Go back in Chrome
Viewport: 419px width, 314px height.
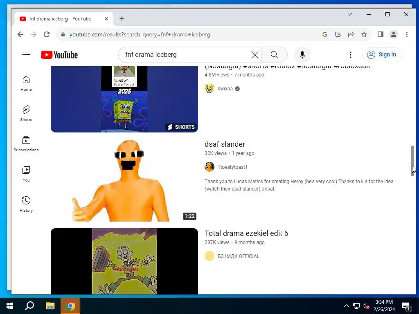(20, 34)
